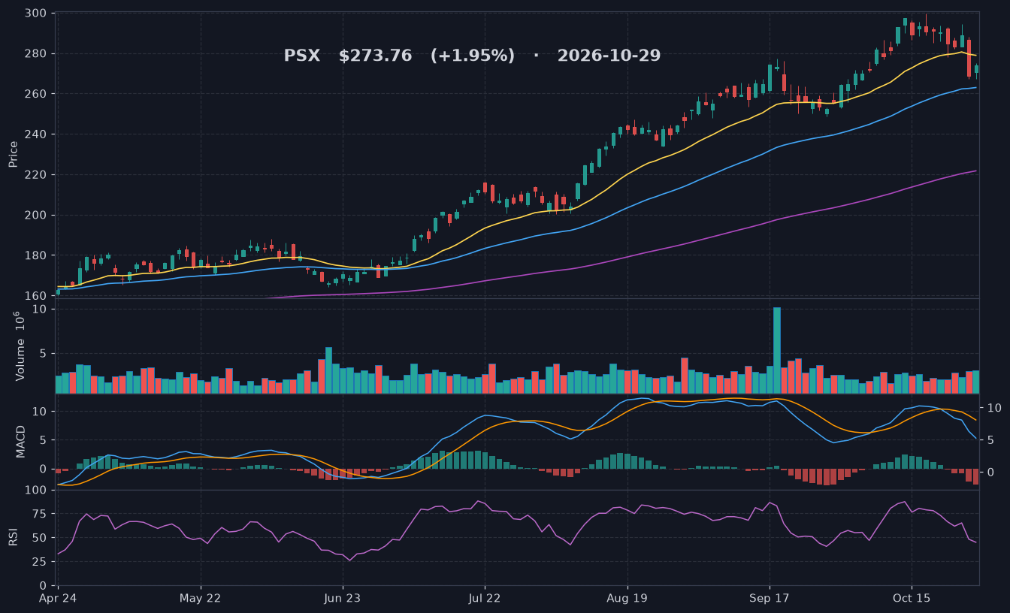The width and height of the screenshot is (1010, 613).
Task: Select the MACD axis label
Action: coord(20,441)
